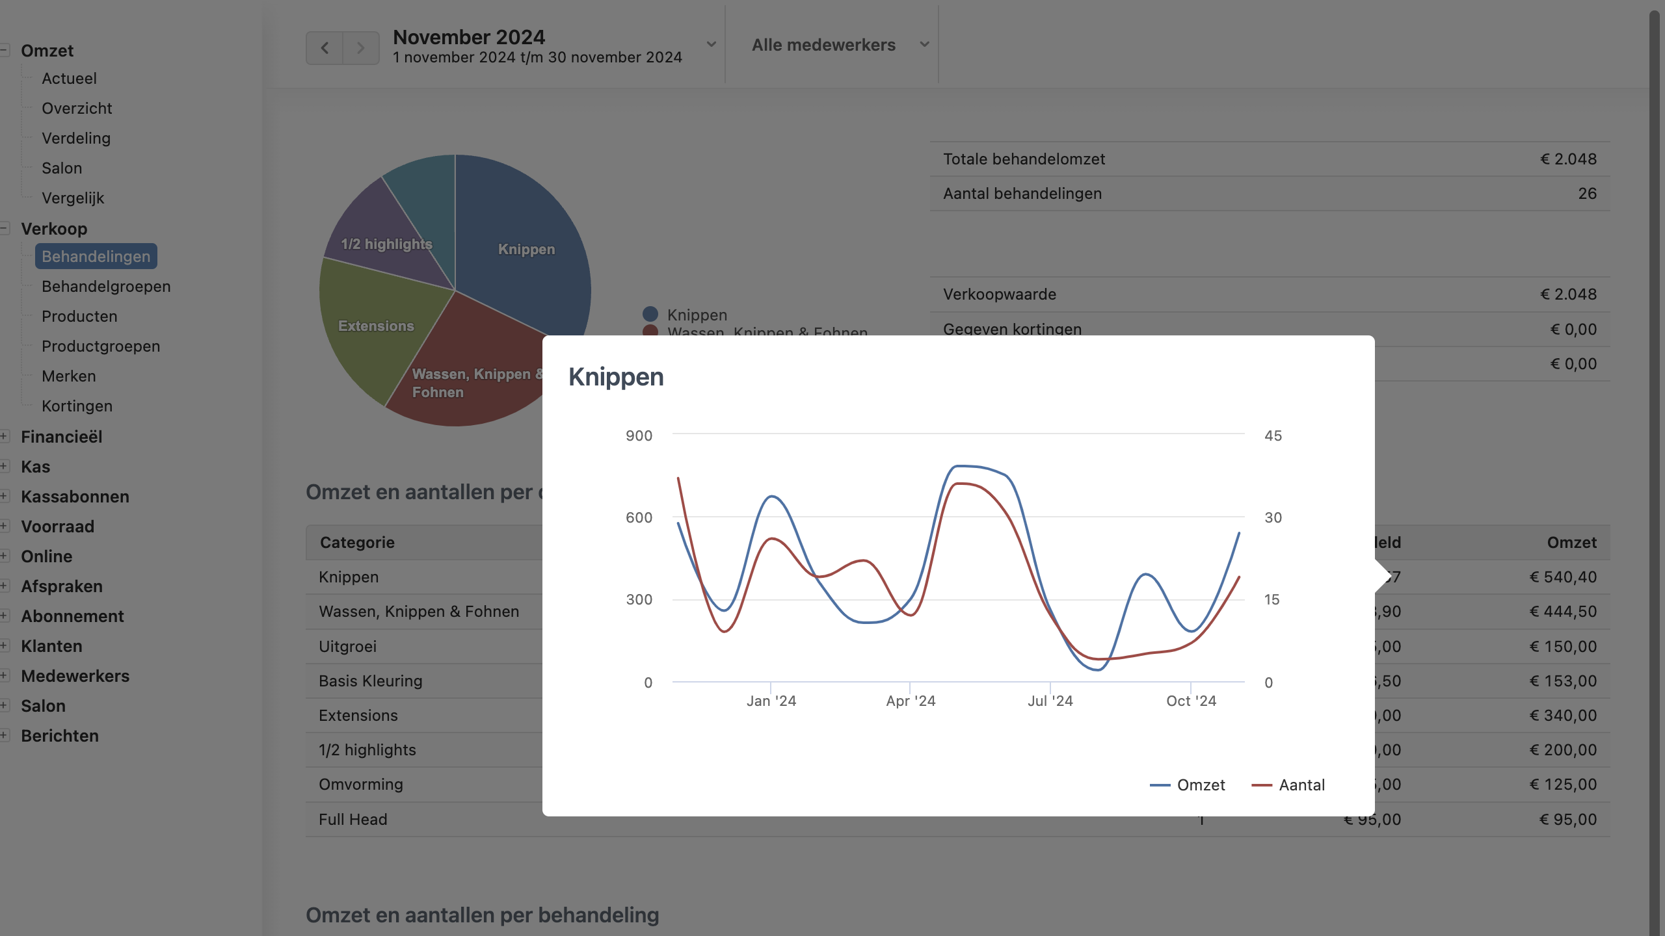The height and width of the screenshot is (936, 1665).
Task: Open Producten under Verkoop
Action: pos(79,317)
